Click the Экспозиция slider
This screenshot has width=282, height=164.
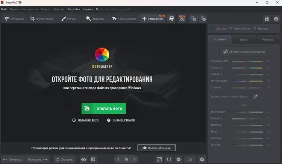[247, 112]
